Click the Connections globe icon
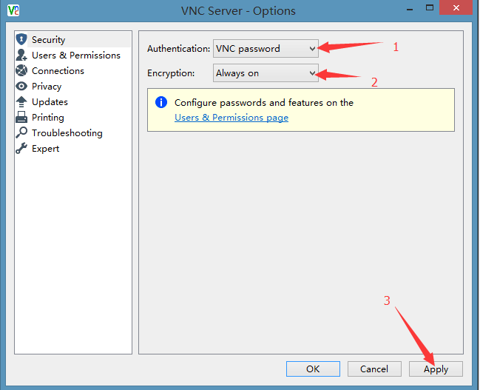This screenshot has width=480, height=390. 21,71
